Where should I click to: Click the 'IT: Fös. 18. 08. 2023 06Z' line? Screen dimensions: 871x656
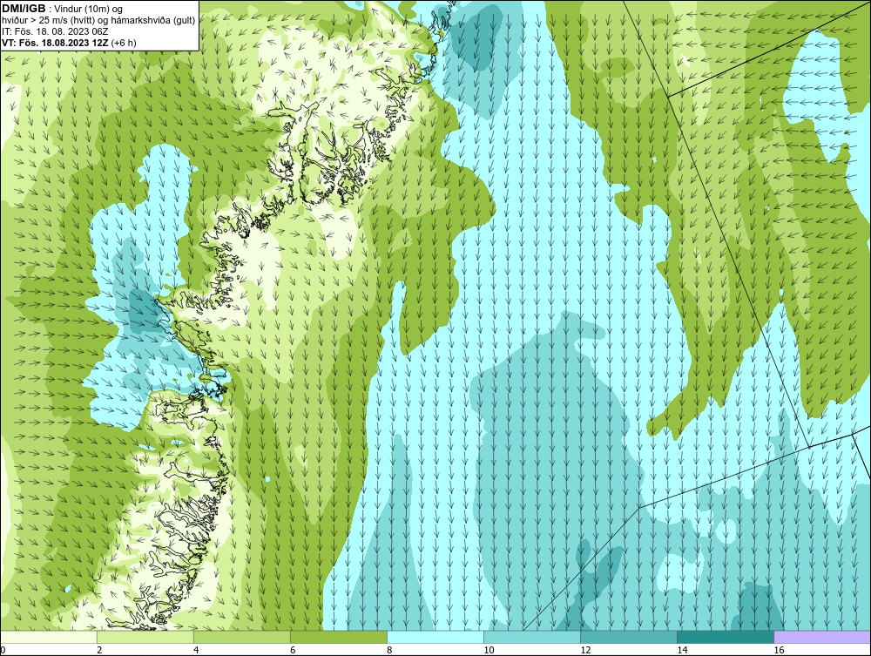[55, 31]
